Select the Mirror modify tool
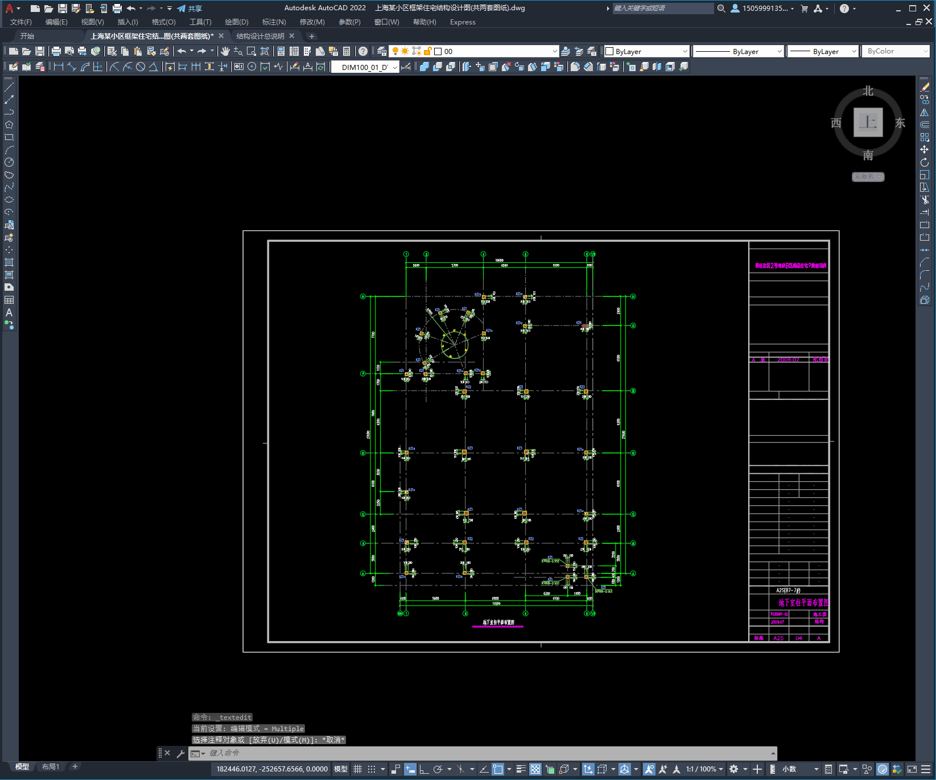 (x=925, y=112)
